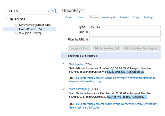Click the Suggest Clues button
165x116 pixels.
click(x=79, y=48)
